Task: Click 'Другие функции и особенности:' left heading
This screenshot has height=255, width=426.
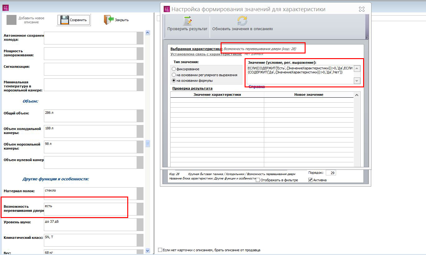Action: pos(56,179)
